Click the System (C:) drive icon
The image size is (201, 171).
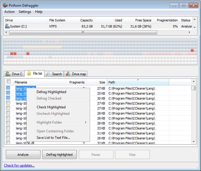pos(7,26)
